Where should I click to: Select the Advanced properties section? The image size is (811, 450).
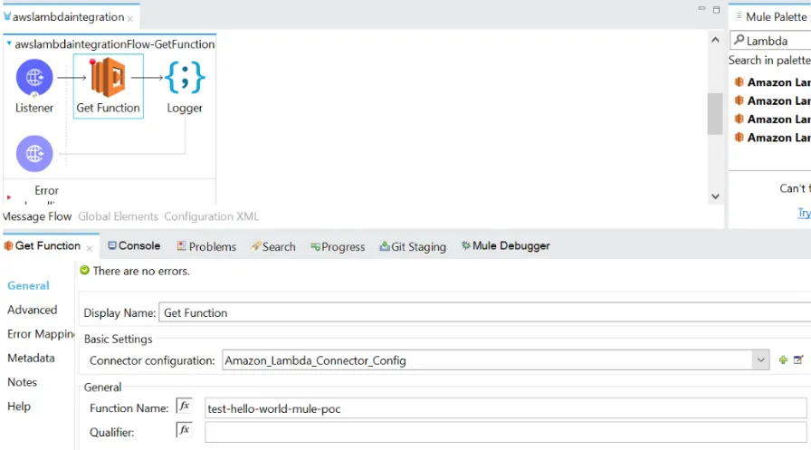click(x=32, y=310)
